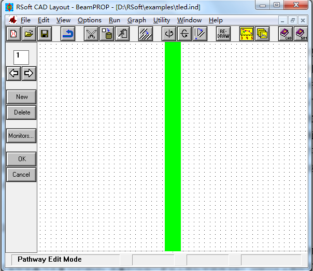Open the Window menu

point(189,20)
